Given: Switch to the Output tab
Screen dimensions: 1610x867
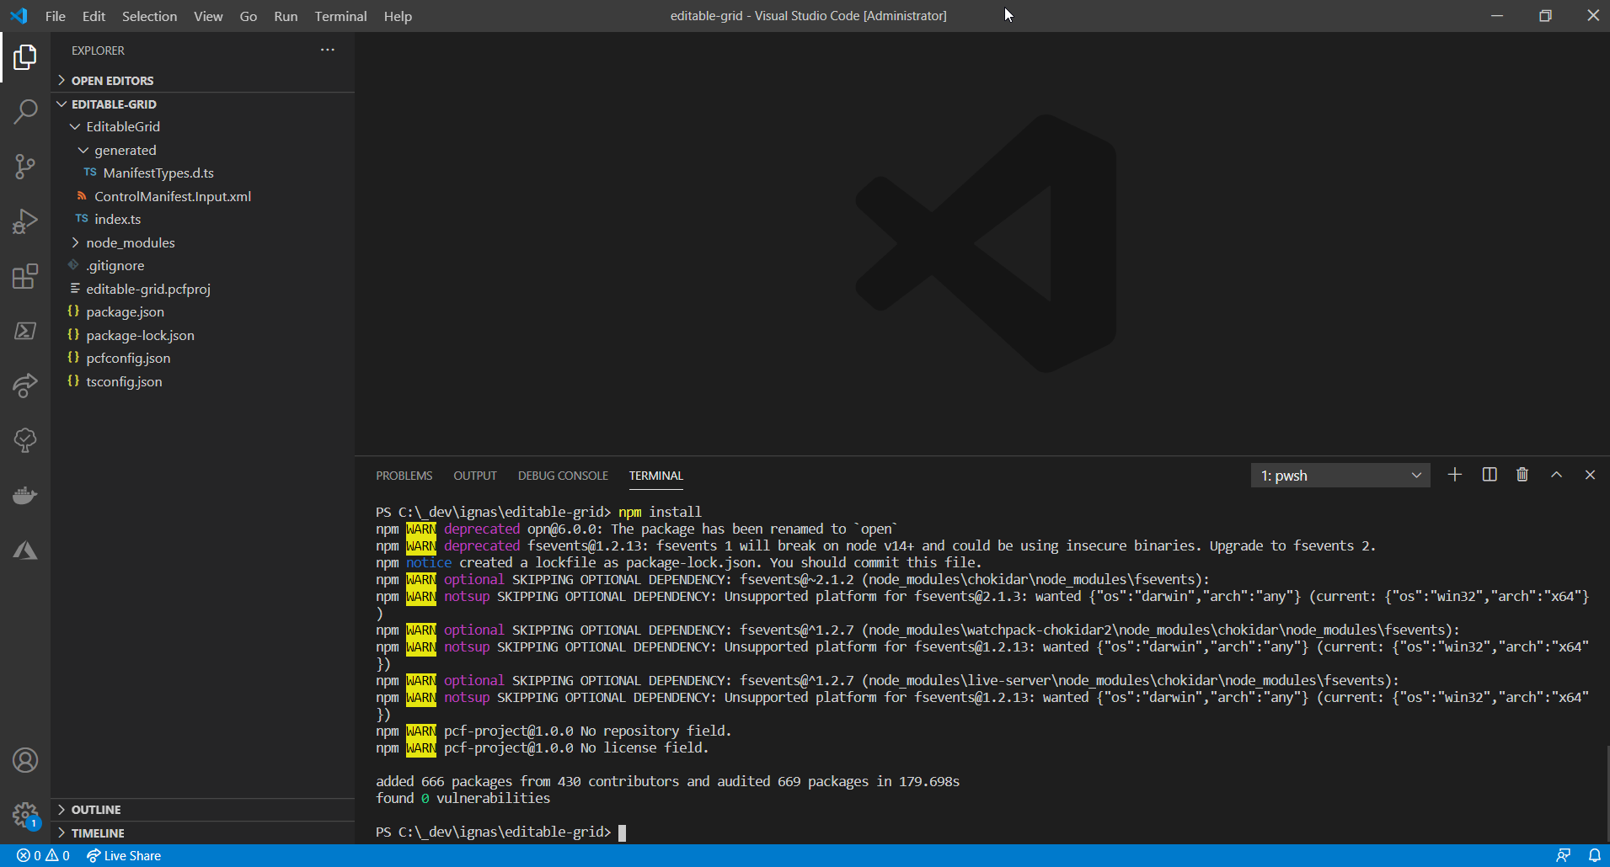Looking at the screenshot, I should (475, 476).
